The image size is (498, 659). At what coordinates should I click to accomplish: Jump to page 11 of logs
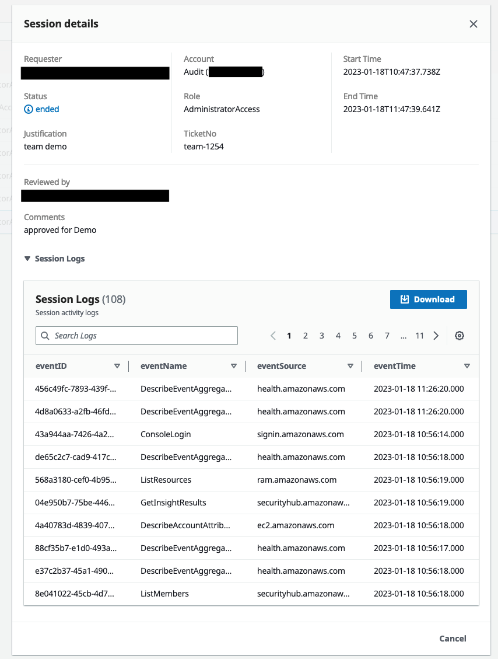coord(419,336)
